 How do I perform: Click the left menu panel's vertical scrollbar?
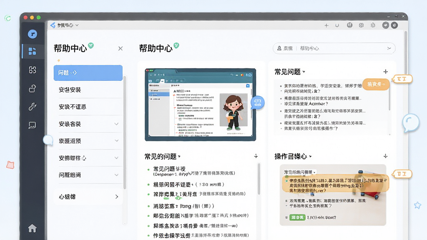[125, 132]
